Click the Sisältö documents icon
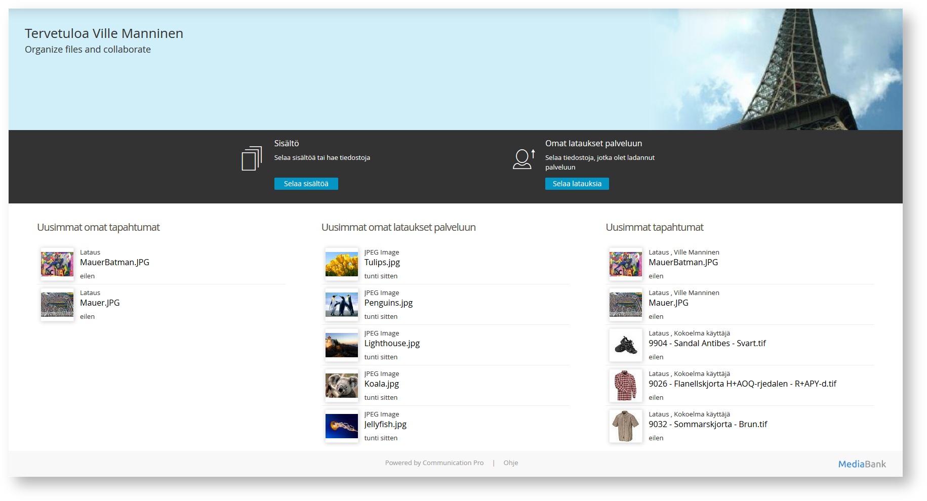This screenshot has width=927, height=501. (252, 158)
